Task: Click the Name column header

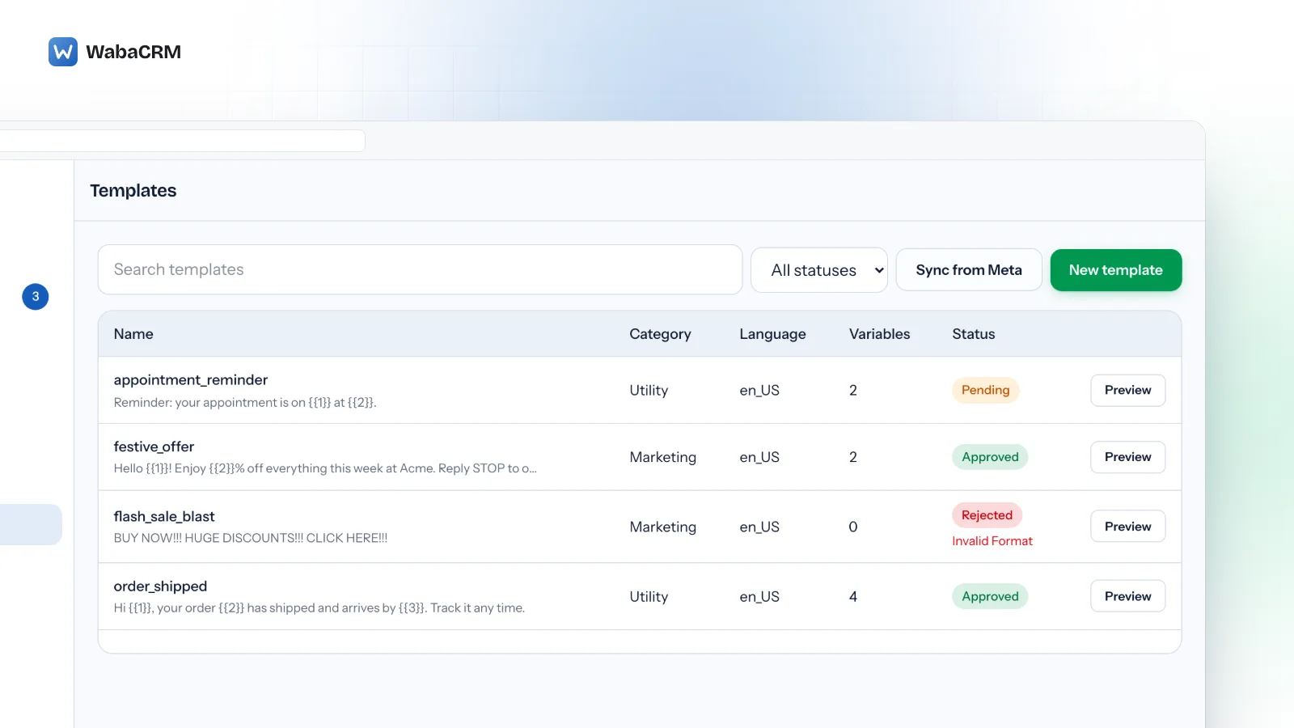Action: pos(133,334)
